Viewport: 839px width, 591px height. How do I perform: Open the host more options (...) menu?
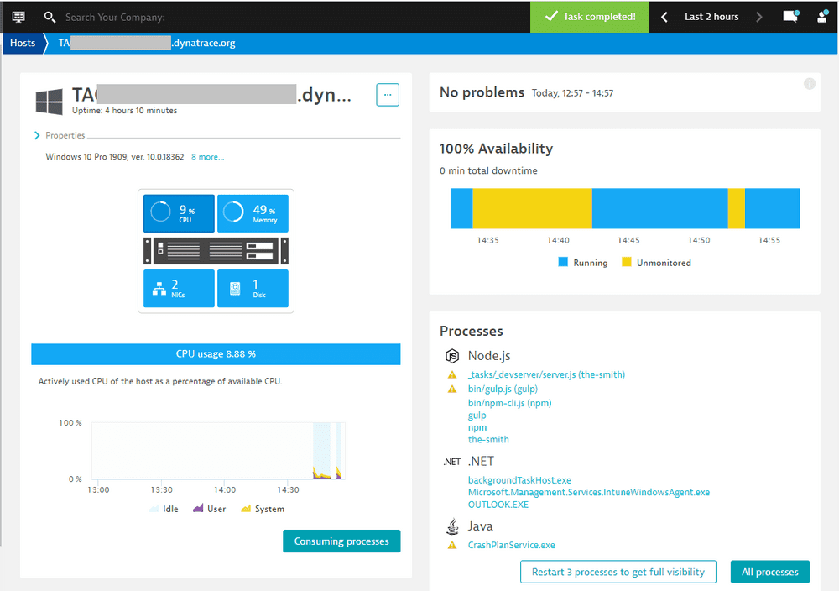[x=388, y=95]
